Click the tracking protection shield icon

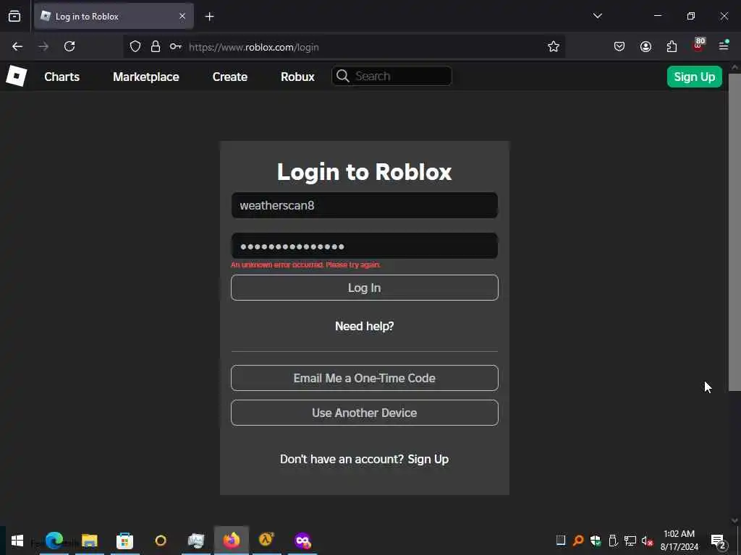click(135, 47)
